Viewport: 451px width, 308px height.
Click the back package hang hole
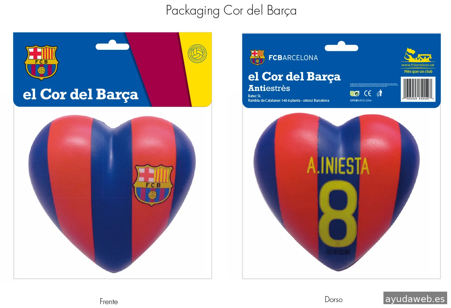[341, 47]
